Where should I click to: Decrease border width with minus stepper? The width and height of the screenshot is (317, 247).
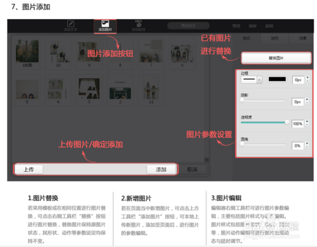307,80
